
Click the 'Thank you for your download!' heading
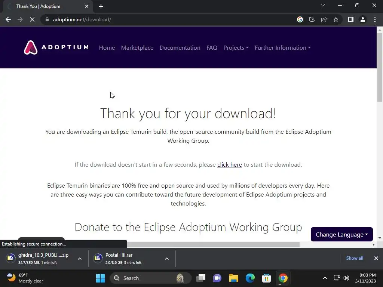[x=189, y=114]
